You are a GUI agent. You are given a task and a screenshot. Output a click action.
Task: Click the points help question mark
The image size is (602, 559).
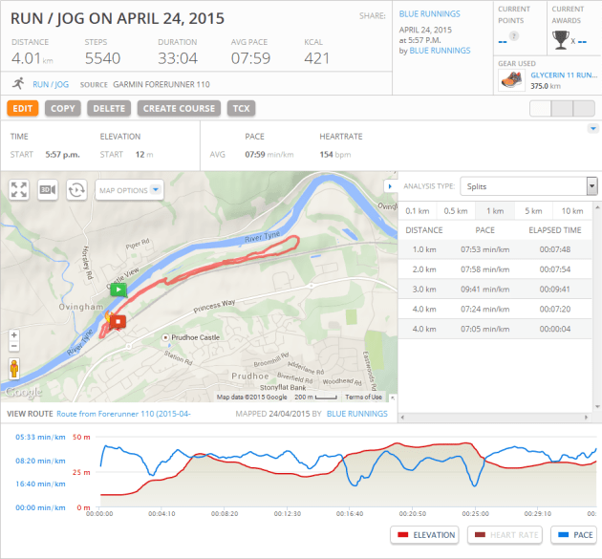(514, 36)
